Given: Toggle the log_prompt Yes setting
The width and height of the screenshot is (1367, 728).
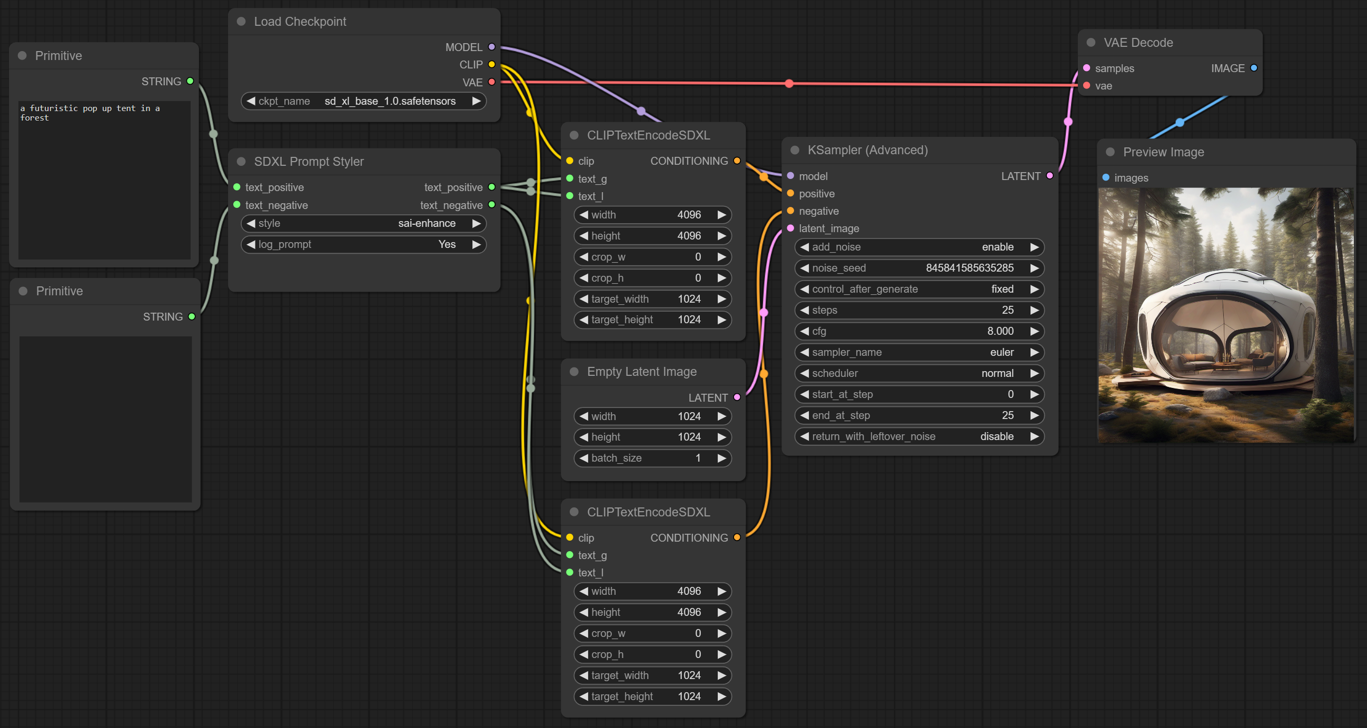Looking at the screenshot, I should (x=363, y=244).
